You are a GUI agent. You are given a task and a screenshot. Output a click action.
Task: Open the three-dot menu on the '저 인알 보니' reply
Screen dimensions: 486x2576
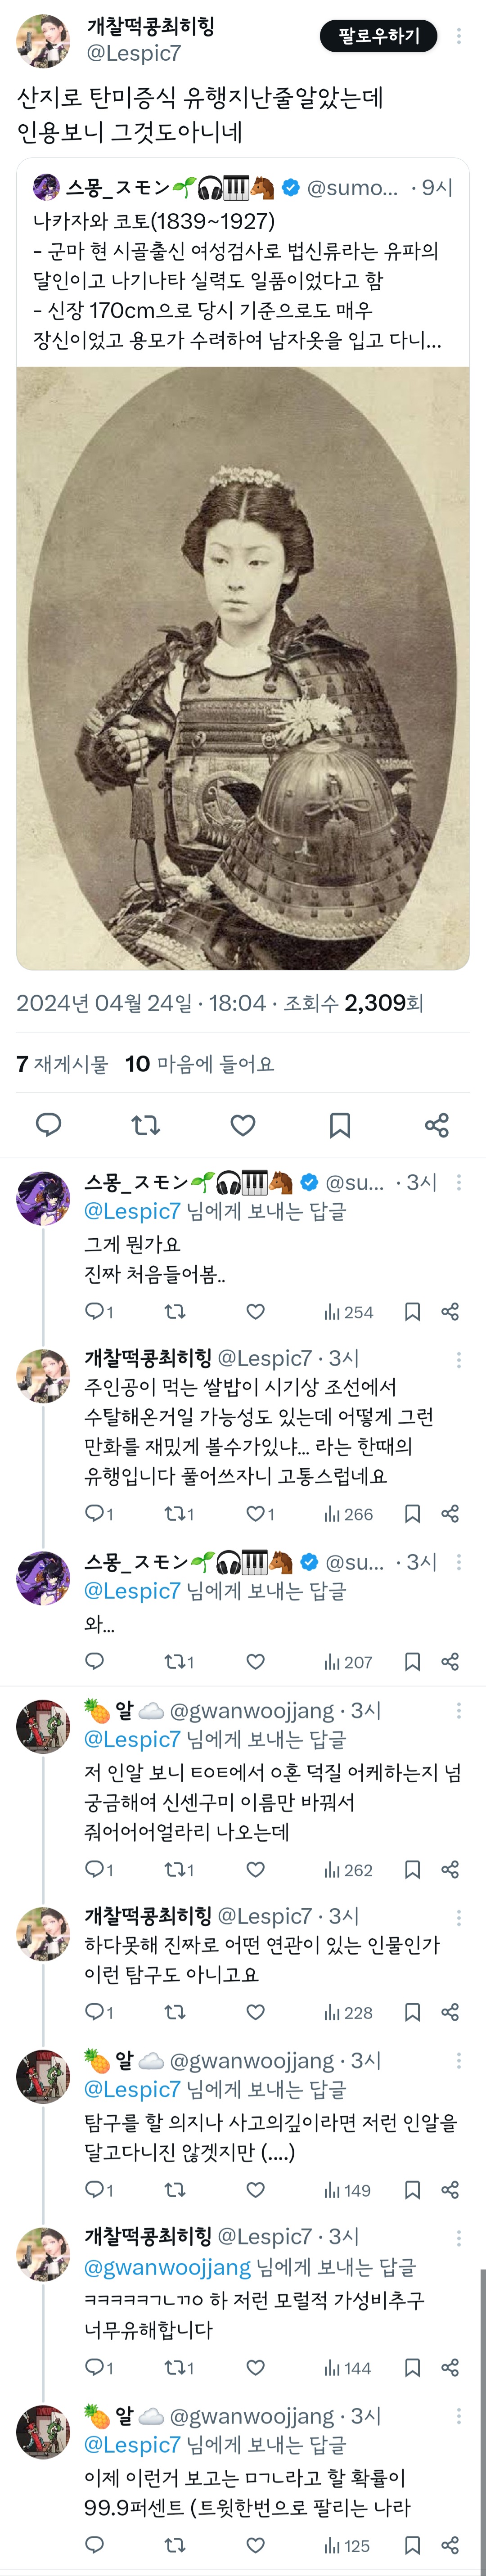click(459, 1710)
